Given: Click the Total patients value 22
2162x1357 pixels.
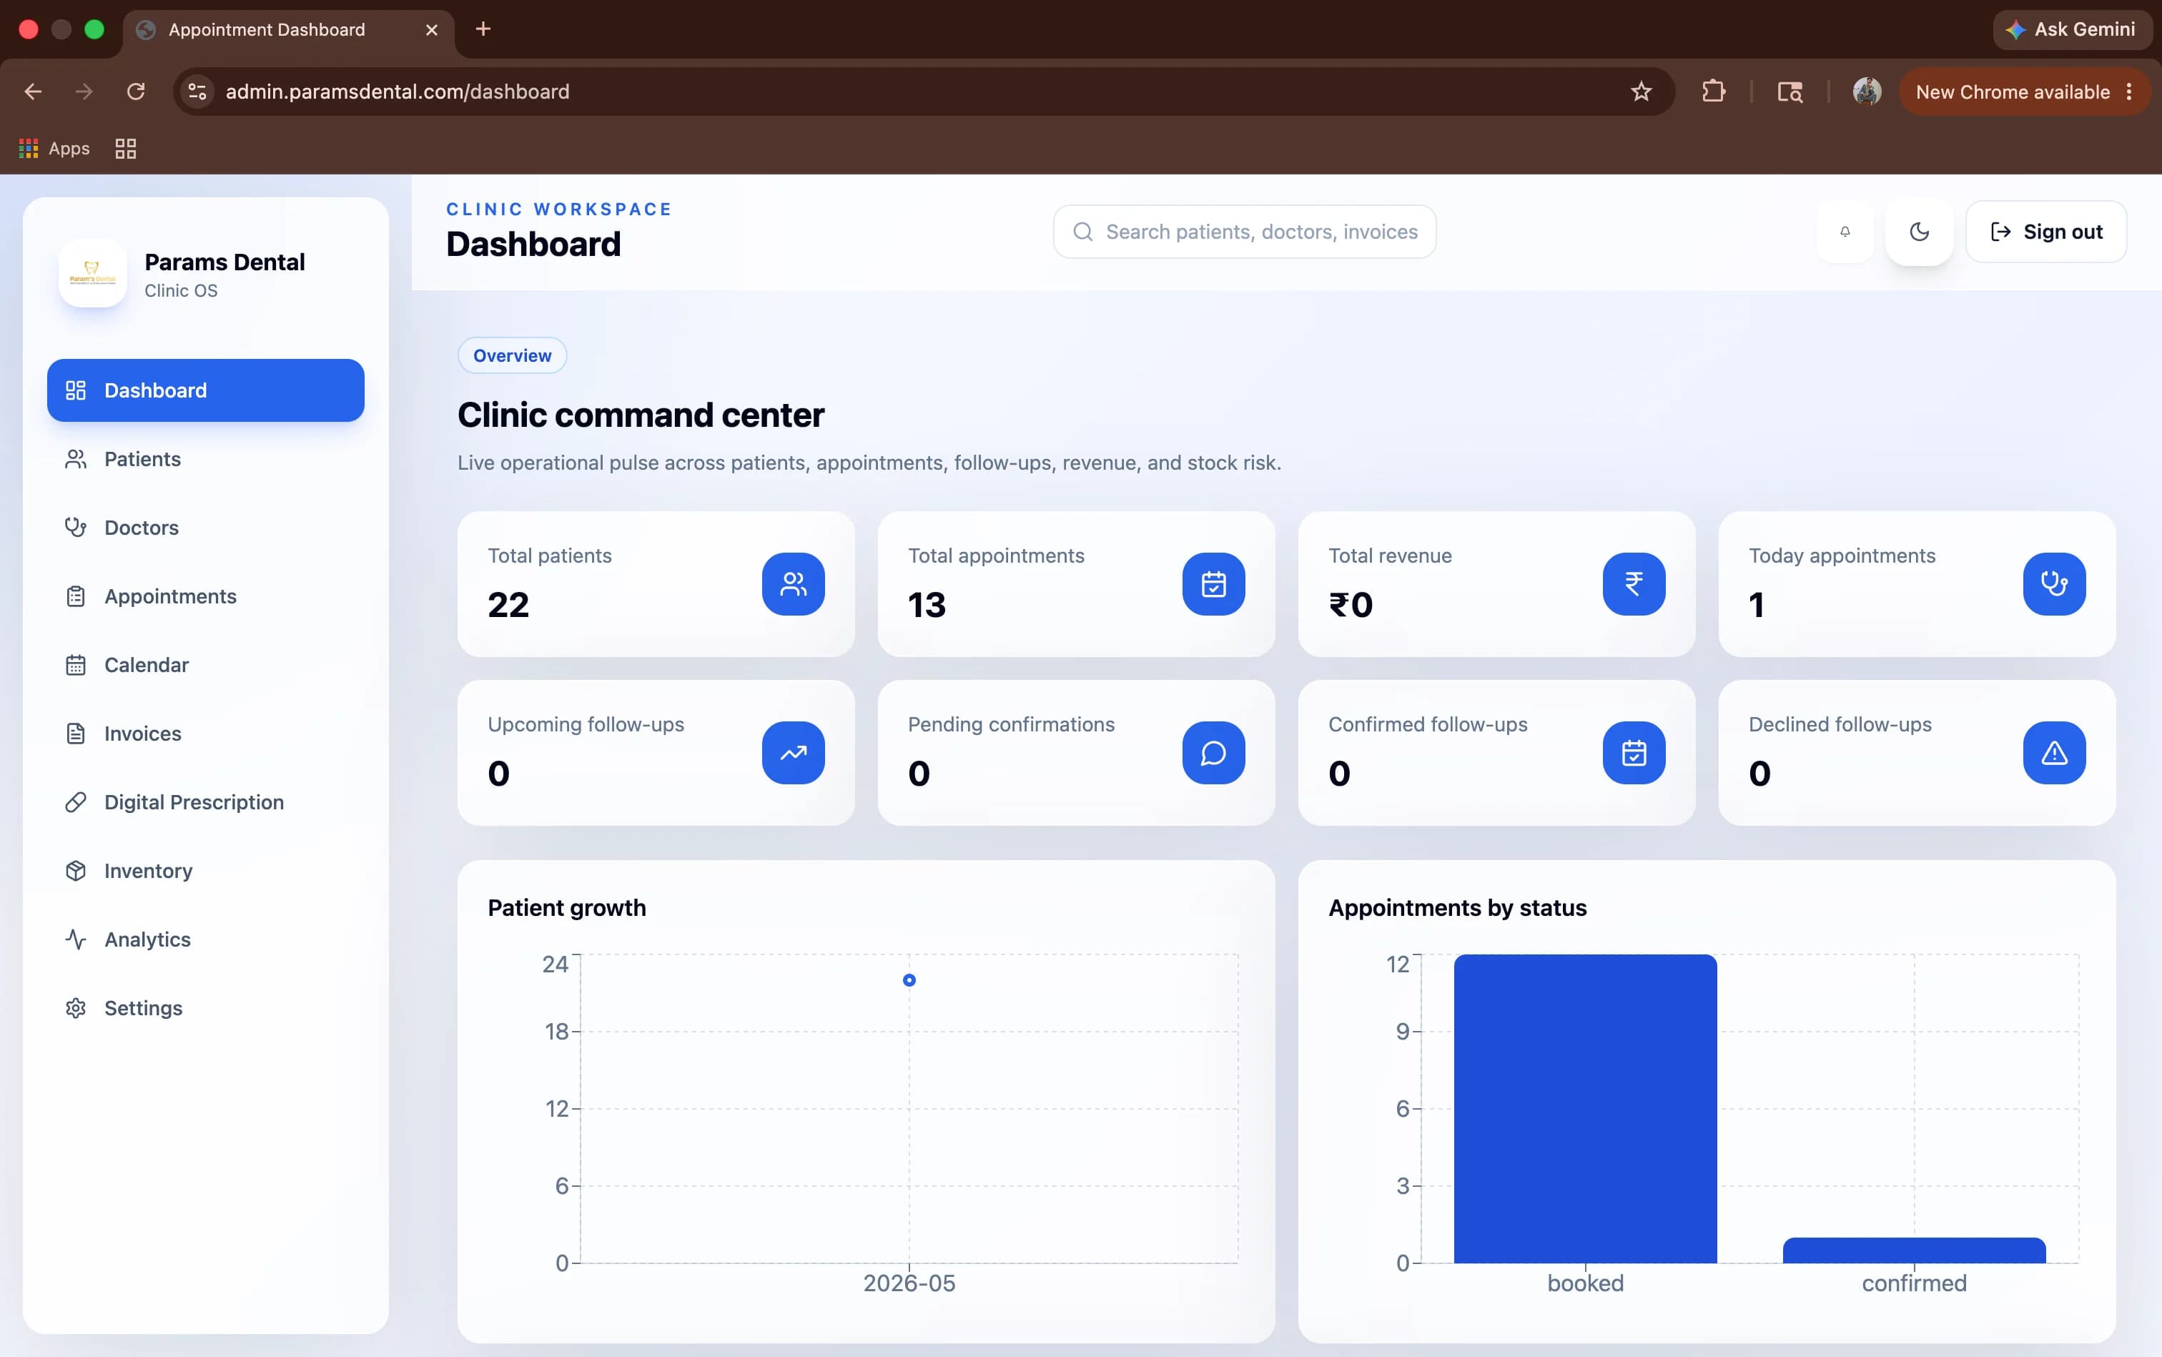Looking at the screenshot, I should tap(508, 605).
